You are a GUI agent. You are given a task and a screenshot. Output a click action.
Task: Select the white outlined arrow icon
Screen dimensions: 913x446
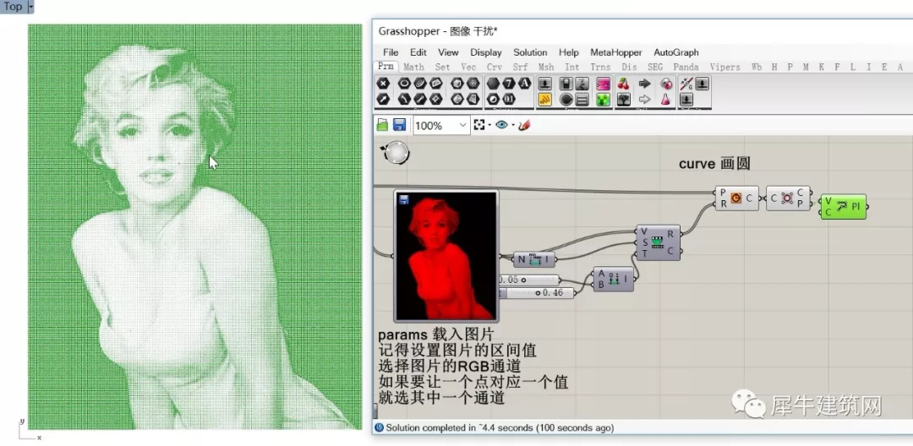[644, 100]
